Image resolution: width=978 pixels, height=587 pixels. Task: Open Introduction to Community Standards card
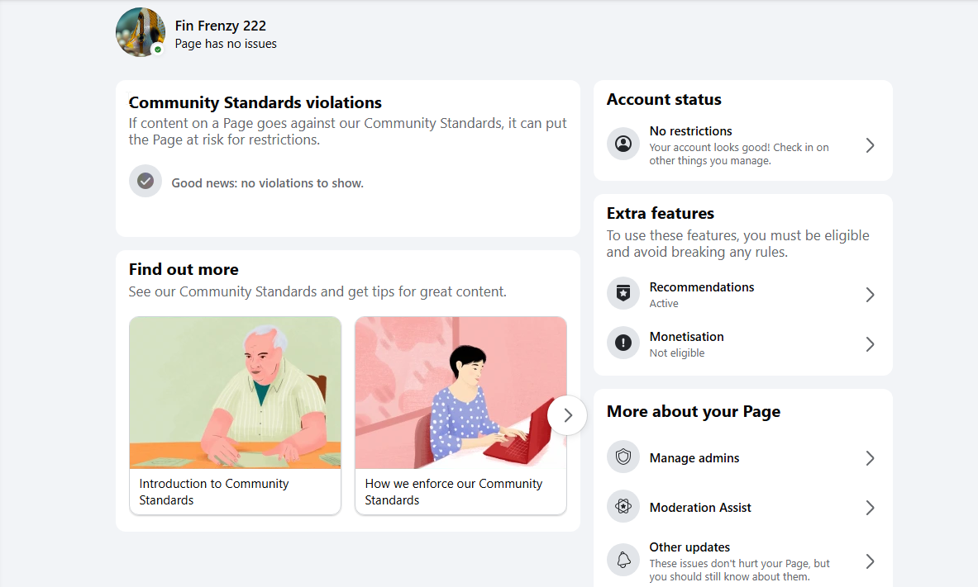235,415
